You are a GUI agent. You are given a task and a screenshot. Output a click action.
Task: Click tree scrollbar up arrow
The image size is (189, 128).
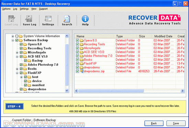67,36
